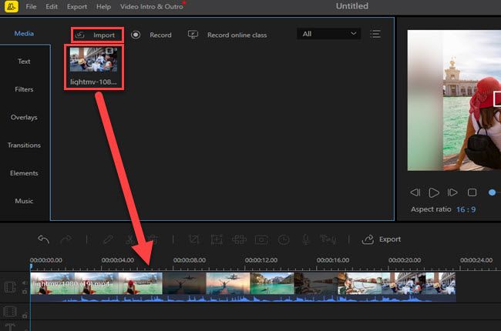Play the preview video

point(434,192)
